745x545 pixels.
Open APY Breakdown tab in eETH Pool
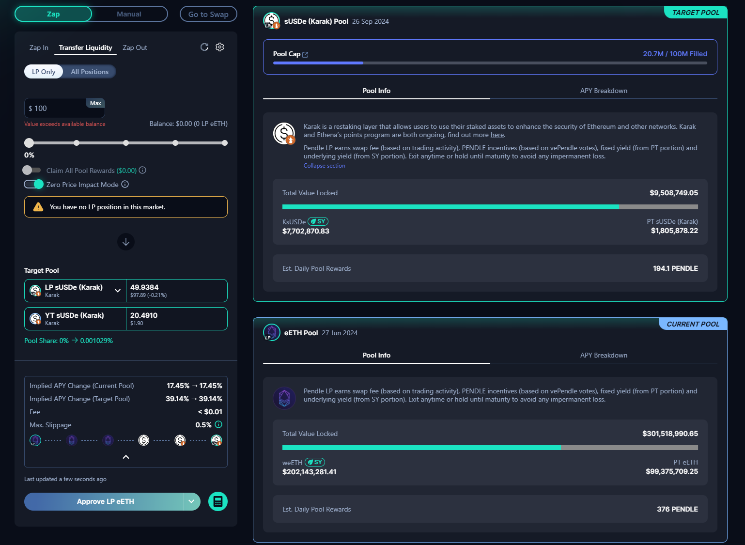coord(604,355)
